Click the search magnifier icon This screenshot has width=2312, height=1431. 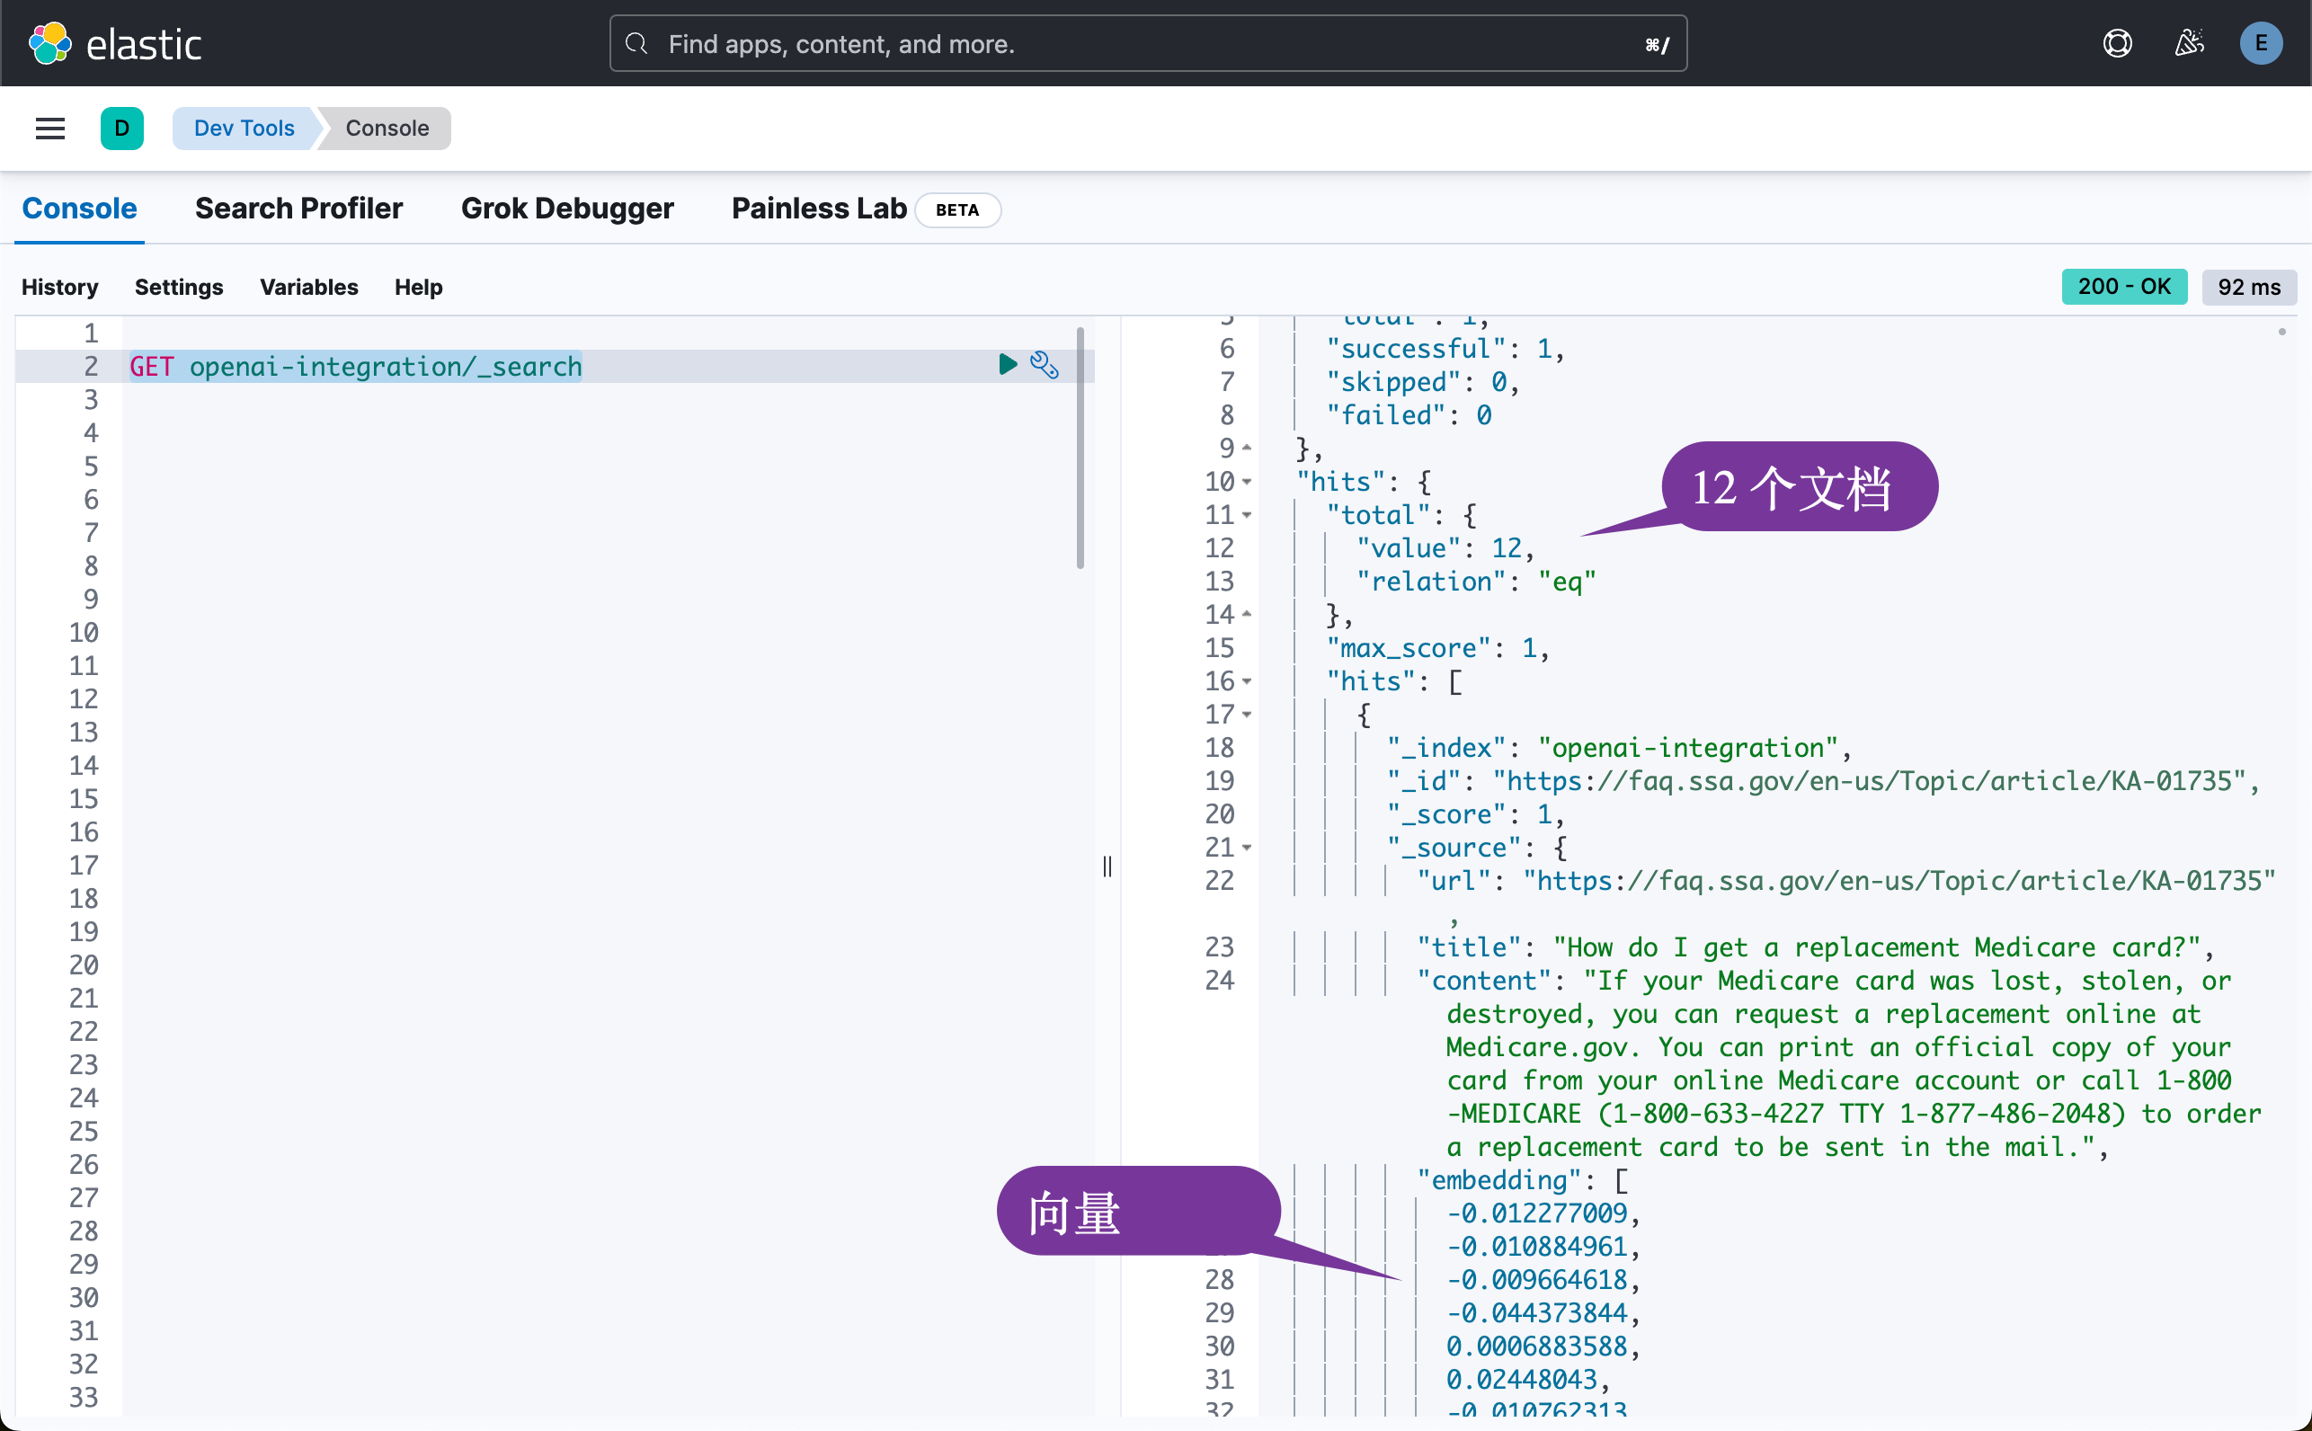tap(636, 42)
